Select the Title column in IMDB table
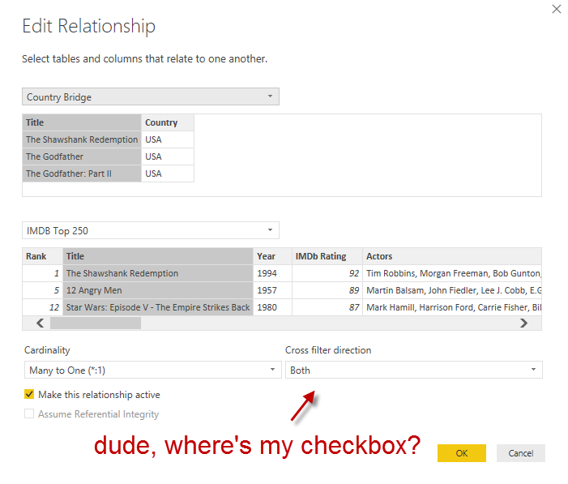This screenshot has height=484, width=568. click(x=158, y=256)
